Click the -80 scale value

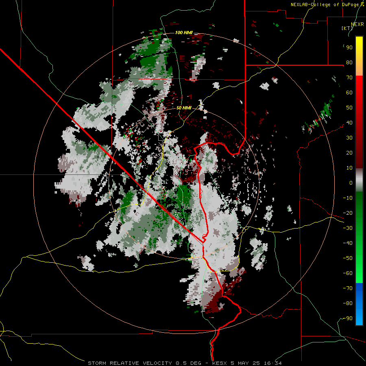tap(348, 303)
